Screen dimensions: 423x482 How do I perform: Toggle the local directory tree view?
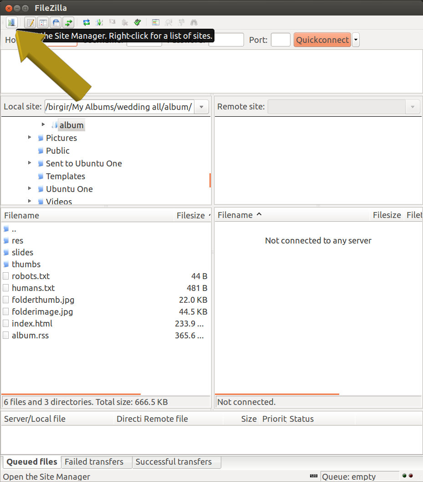(x=43, y=22)
